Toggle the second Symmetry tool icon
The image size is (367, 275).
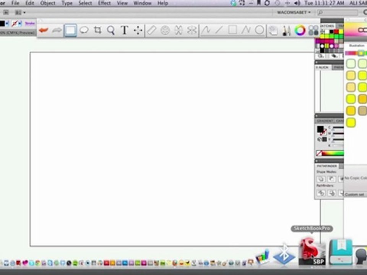tap(192, 31)
